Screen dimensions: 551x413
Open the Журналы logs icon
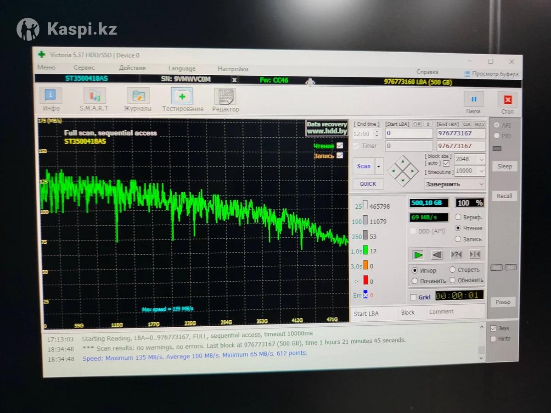138,96
